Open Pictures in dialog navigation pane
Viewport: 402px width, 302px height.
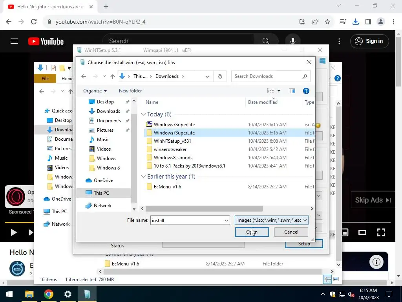(105, 130)
